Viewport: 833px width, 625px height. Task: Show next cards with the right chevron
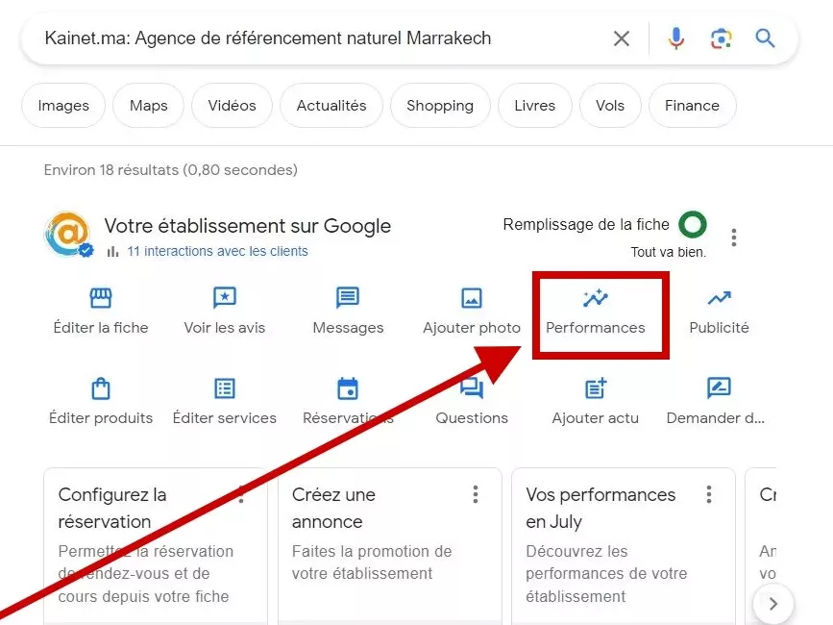(x=773, y=603)
